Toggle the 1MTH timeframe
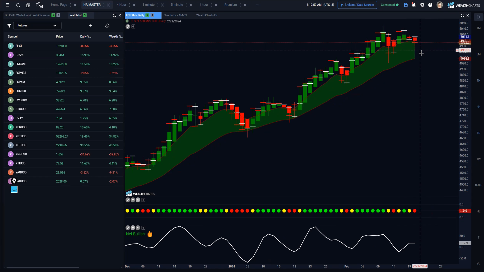Screen dimensions: 484x272 coord(478,185)
